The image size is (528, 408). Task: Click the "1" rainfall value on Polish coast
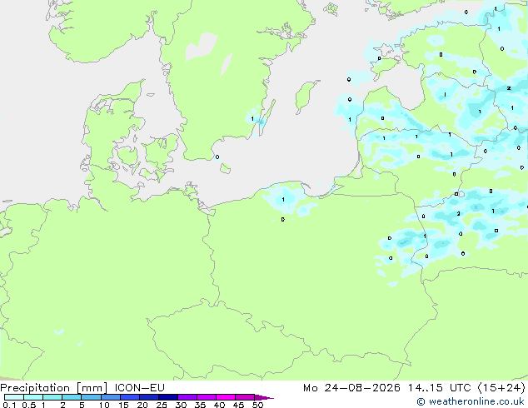[283, 200]
